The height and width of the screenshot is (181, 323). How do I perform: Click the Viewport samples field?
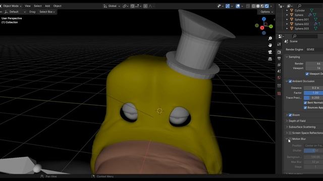[x=314, y=68]
